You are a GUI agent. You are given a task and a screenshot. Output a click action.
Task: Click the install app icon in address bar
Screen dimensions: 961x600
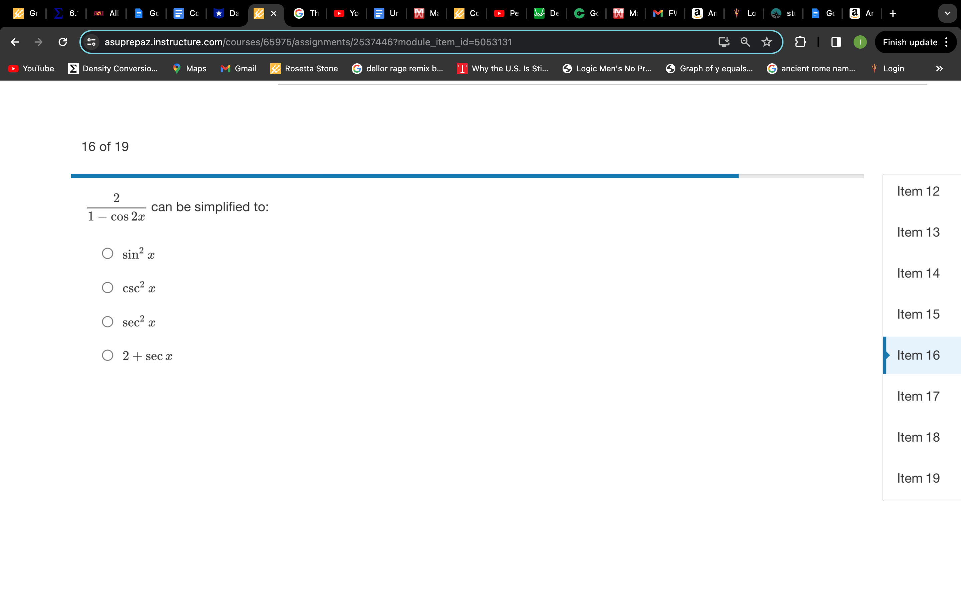[x=723, y=42]
